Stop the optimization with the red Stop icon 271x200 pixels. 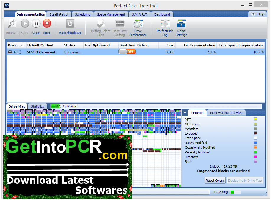coord(47,24)
